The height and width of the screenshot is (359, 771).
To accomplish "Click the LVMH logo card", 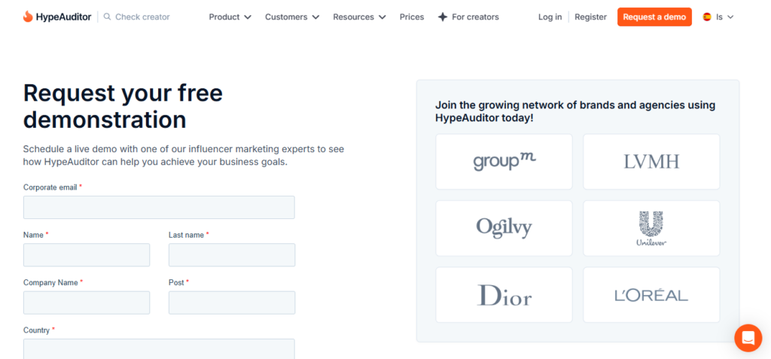I will pyautogui.click(x=651, y=162).
